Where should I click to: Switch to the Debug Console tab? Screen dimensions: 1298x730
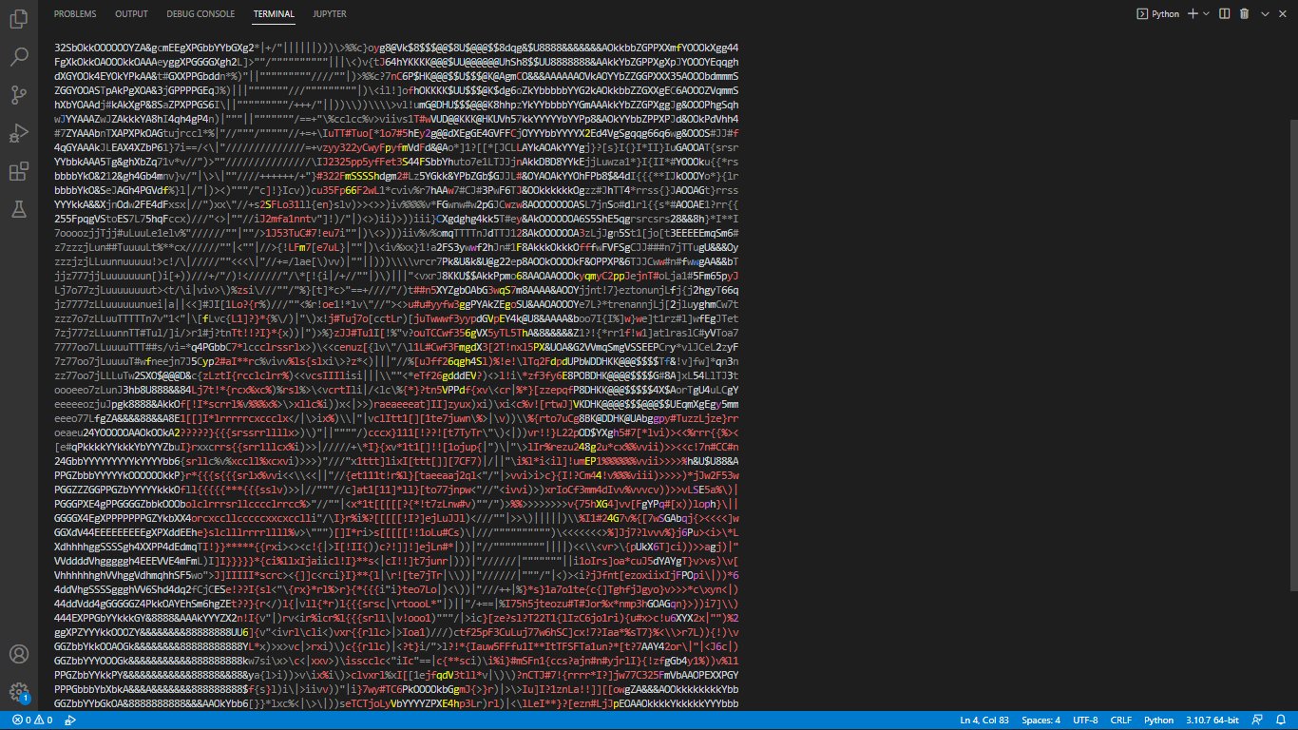(x=200, y=14)
